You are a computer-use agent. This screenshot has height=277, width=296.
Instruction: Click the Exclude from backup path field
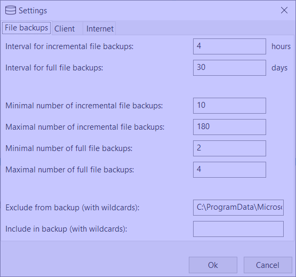pyautogui.click(x=238, y=208)
